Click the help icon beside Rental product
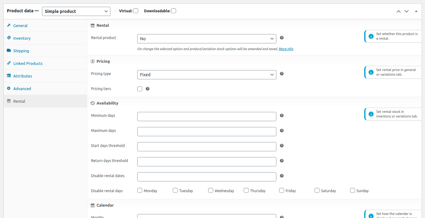The image size is (425, 218). tap(282, 38)
